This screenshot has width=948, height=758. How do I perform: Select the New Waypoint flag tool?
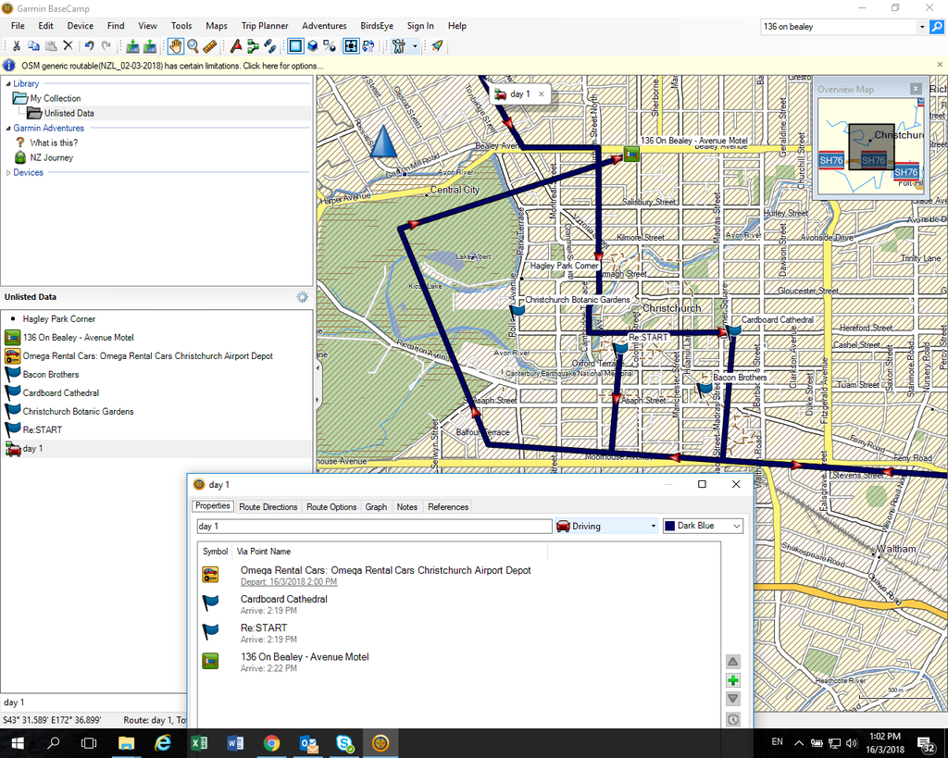pos(236,46)
